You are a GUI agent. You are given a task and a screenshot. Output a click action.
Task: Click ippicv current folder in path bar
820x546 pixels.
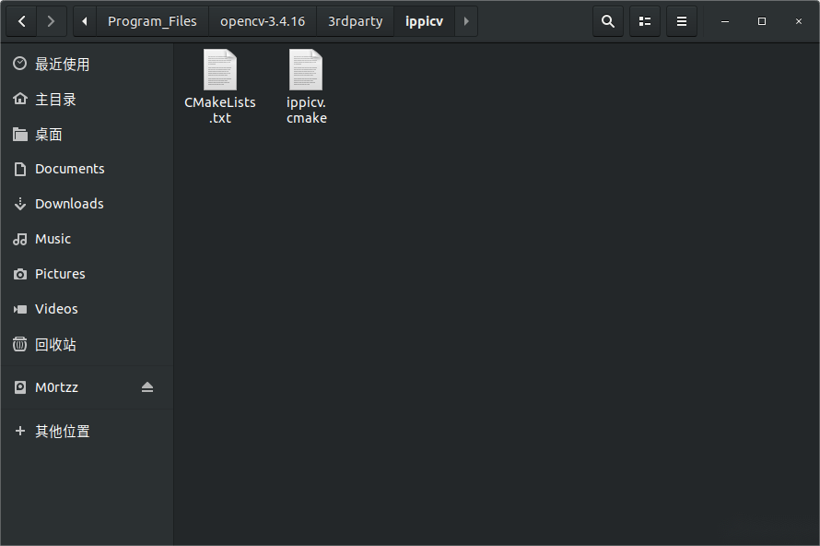click(424, 21)
